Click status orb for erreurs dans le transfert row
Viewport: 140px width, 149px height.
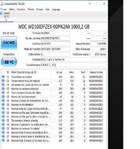point(3,136)
